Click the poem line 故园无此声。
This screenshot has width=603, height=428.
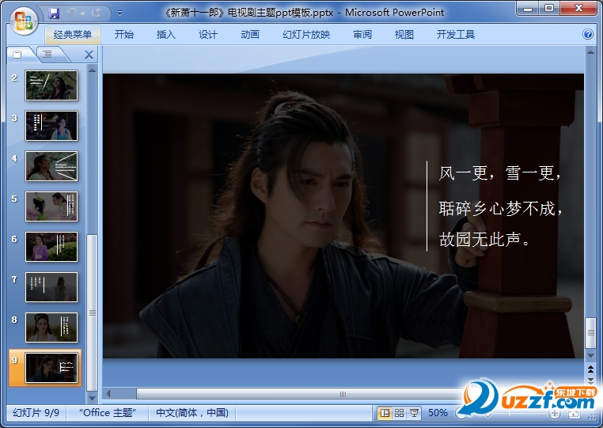click(x=484, y=239)
